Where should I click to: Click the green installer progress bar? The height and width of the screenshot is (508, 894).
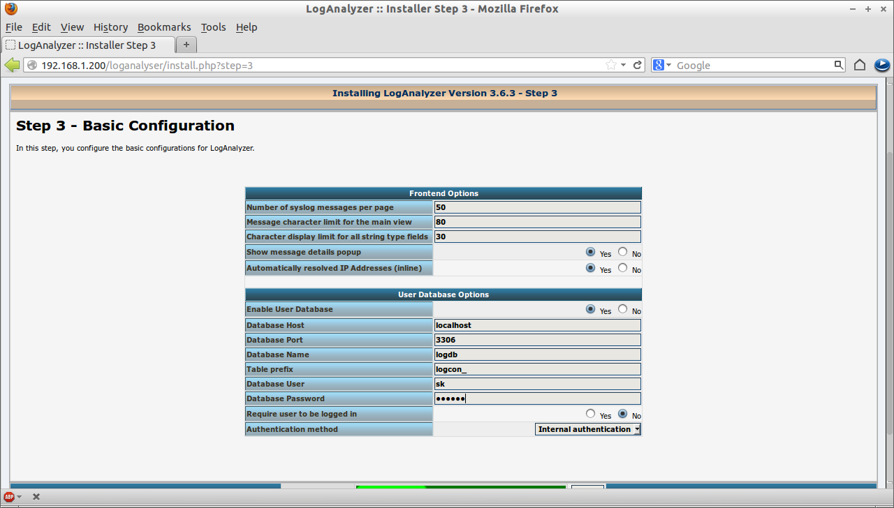click(x=461, y=487)
